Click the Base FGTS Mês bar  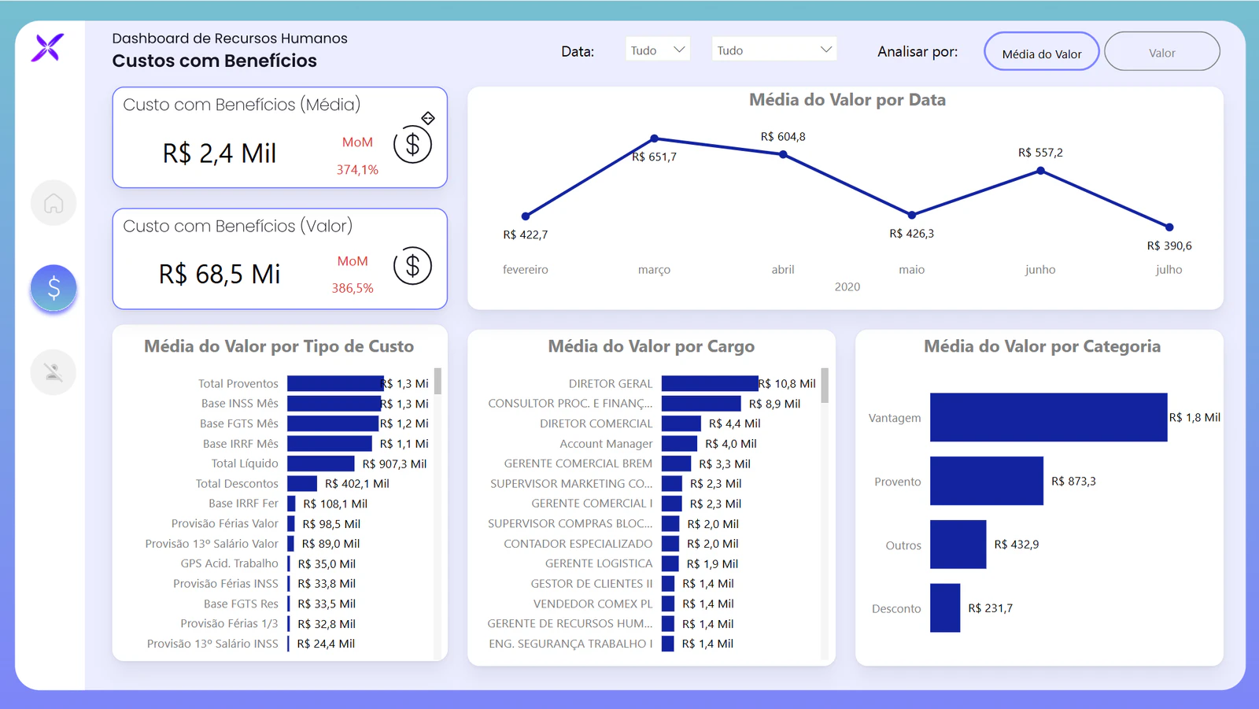(x=333, y=423)
